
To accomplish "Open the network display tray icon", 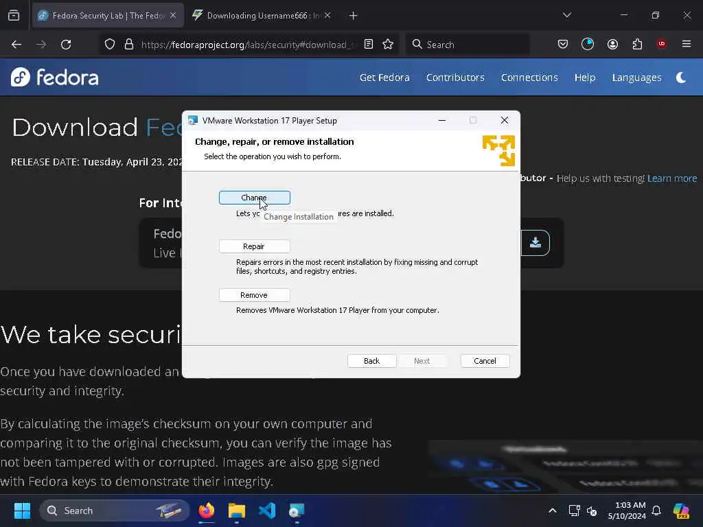I will click(575, 511).
